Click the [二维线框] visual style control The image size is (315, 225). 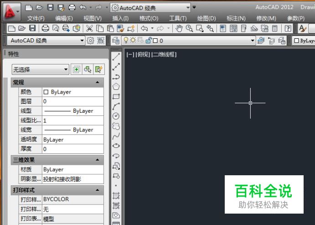[164, 54]
